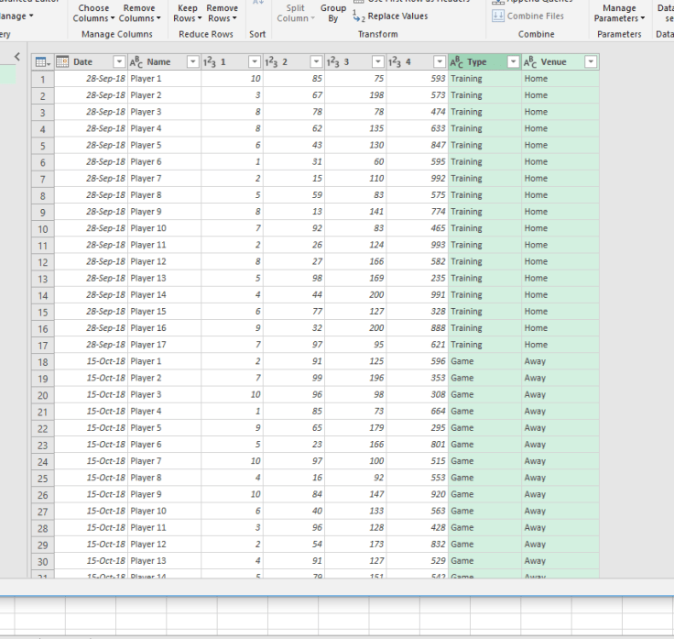Click the number type icon on column 4
674x639 pixels.
pos(396,62)
